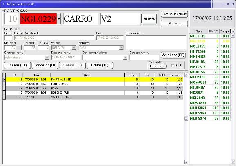Click Cancelar (F8) button
Image resolution: width=236 pixels, height=166 pixels.
coord(45,65)
